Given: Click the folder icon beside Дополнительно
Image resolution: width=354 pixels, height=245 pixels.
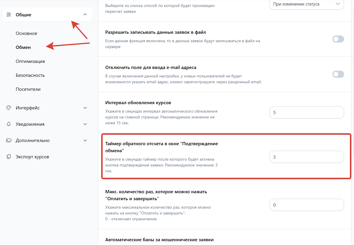Looking at the screenshot, I should click(x=9, y=141).
